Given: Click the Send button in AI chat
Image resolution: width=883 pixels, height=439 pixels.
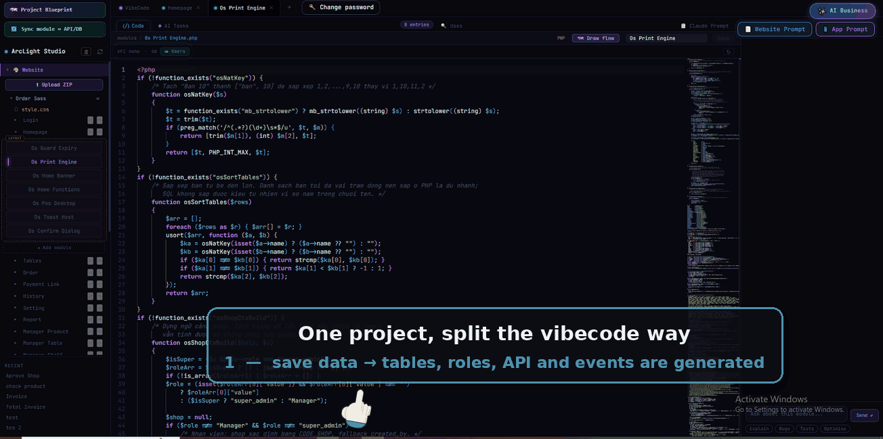Looking at the screenshot, I should point(864,415).
